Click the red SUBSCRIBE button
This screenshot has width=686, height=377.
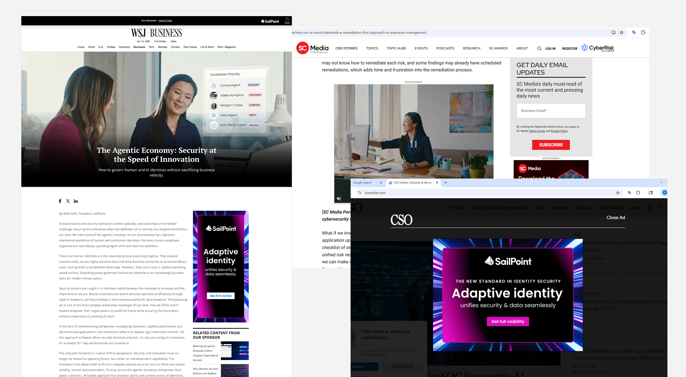click(551, 145)
